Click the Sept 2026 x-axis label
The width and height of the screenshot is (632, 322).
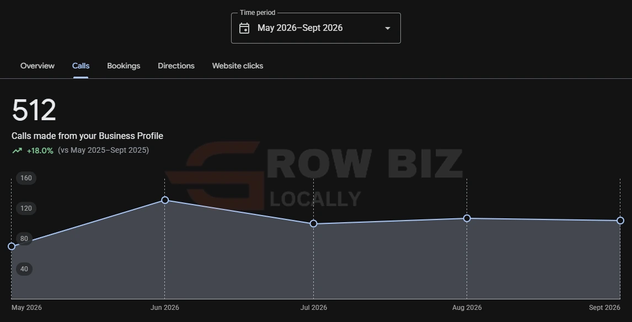pyautogui.click(x=604, y=308)
